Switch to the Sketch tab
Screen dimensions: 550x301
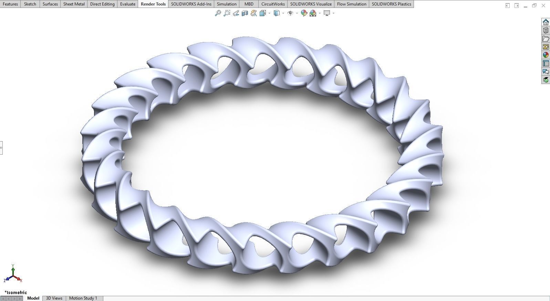coord(30,4)
